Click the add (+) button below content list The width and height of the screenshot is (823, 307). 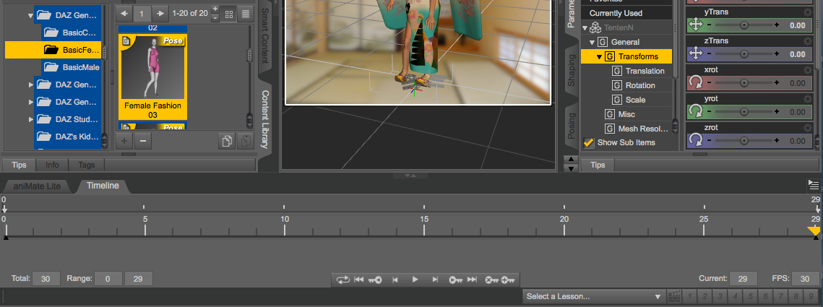[x=124, y=141]
